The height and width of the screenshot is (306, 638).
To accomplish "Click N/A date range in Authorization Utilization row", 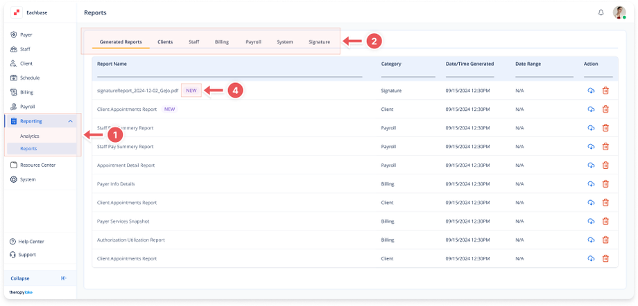I will tap(519, 240).
